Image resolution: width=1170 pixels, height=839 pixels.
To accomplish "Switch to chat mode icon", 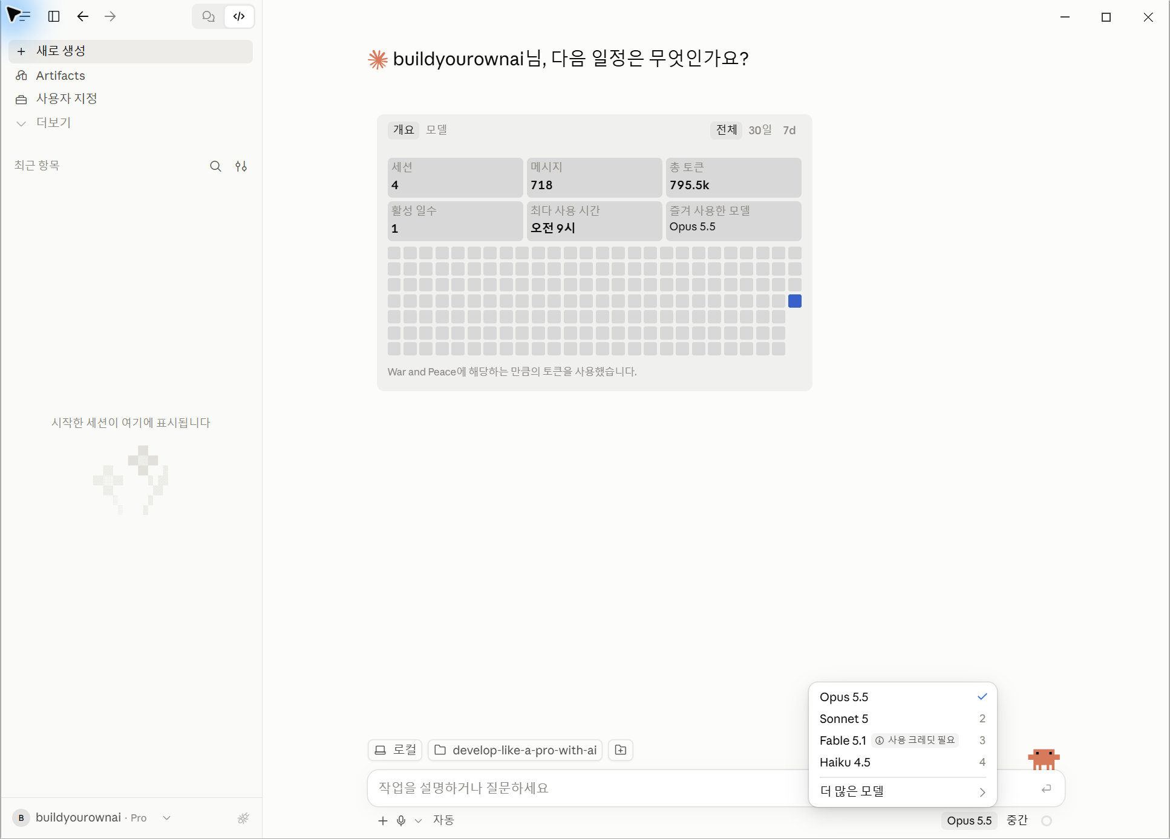I will click(x=209, y=16).
